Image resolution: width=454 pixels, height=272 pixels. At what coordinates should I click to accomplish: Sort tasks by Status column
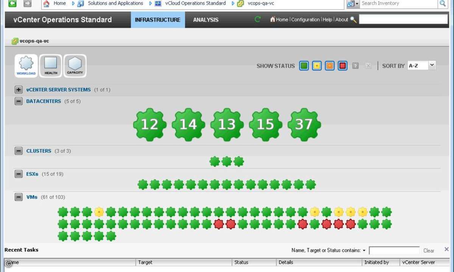(x=254, y=262)
